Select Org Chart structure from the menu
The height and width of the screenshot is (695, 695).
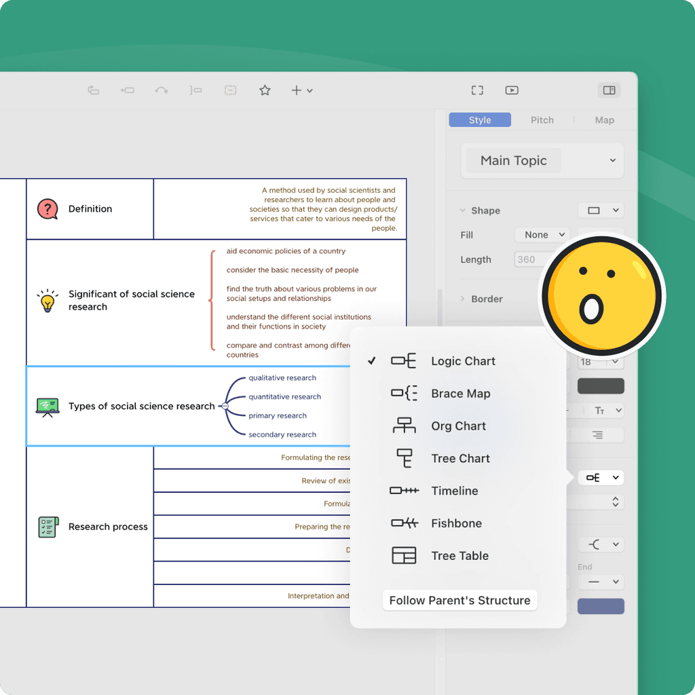pos(458,426)
